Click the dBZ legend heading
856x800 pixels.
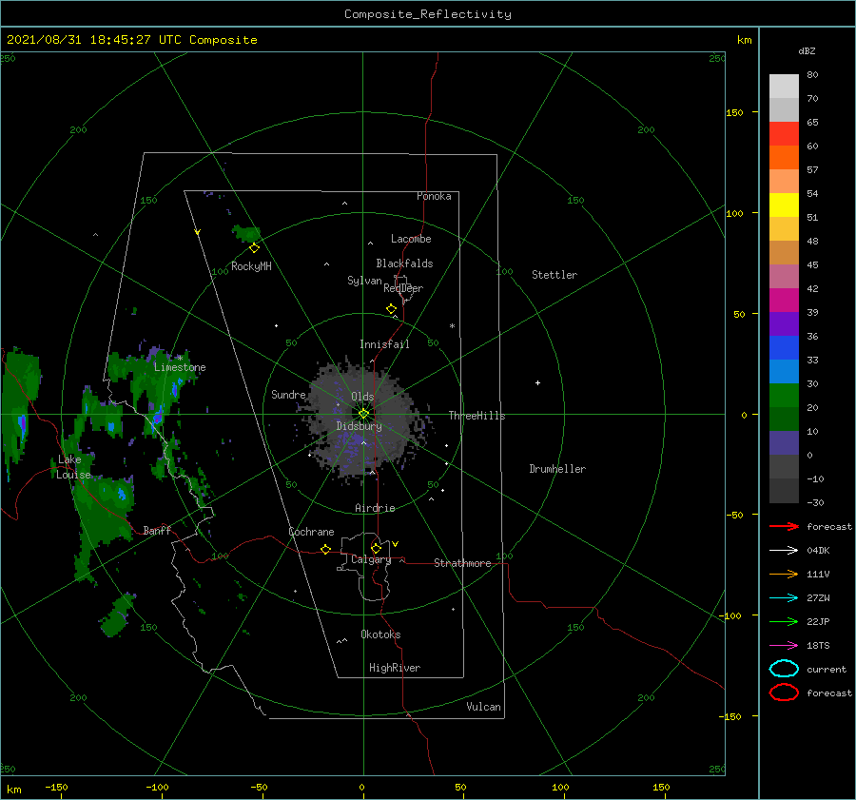pos(807,50)
